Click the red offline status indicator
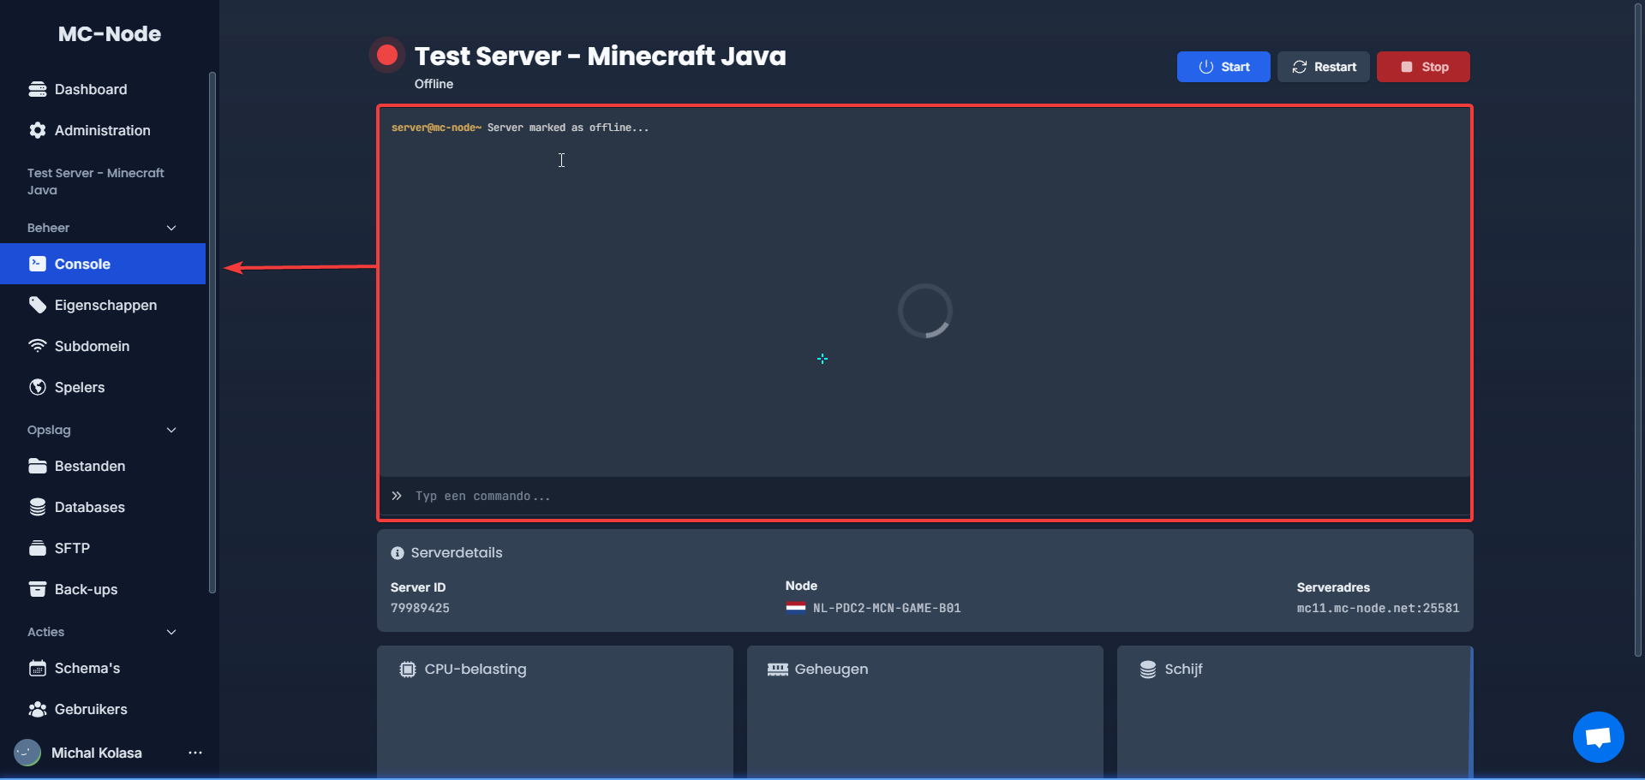 (x=387, y=56)
